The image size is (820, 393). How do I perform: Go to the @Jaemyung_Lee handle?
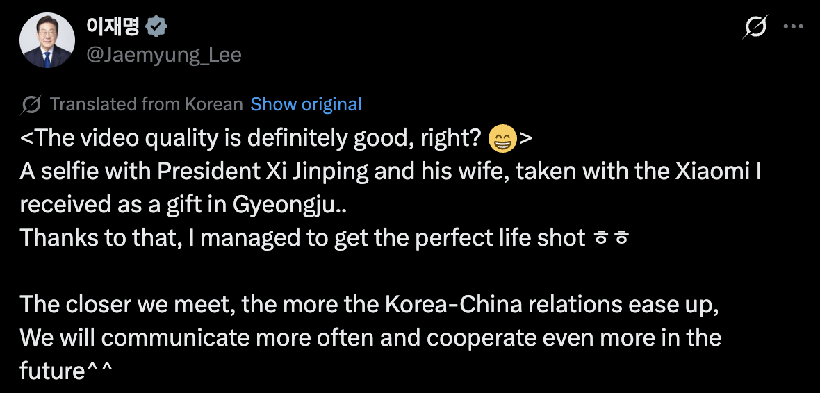click(163, 55)
